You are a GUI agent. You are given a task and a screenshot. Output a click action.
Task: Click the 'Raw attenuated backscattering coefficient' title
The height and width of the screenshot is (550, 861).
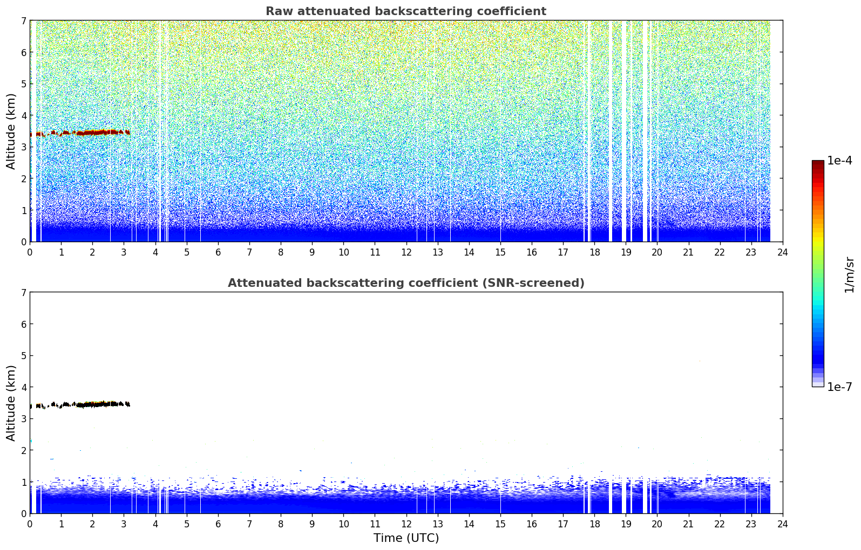coord(406,11)
